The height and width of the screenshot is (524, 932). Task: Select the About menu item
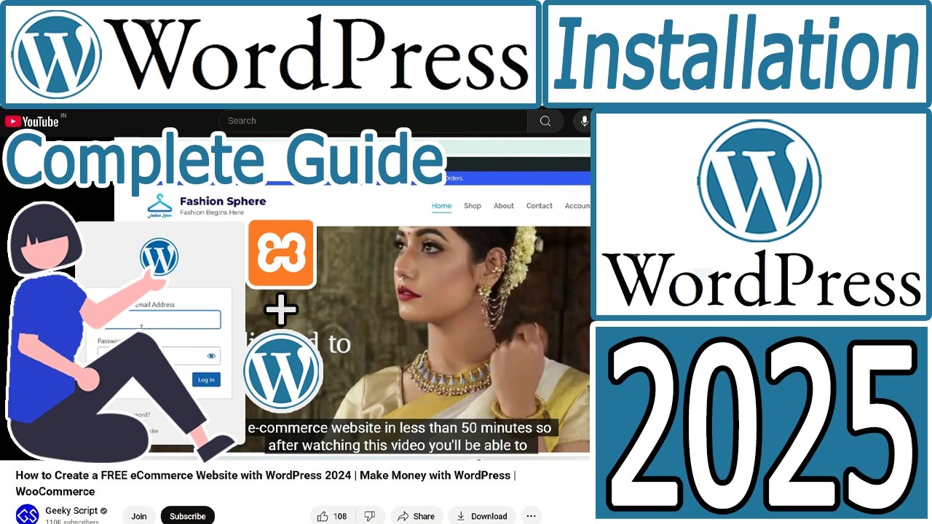[504, 206]
